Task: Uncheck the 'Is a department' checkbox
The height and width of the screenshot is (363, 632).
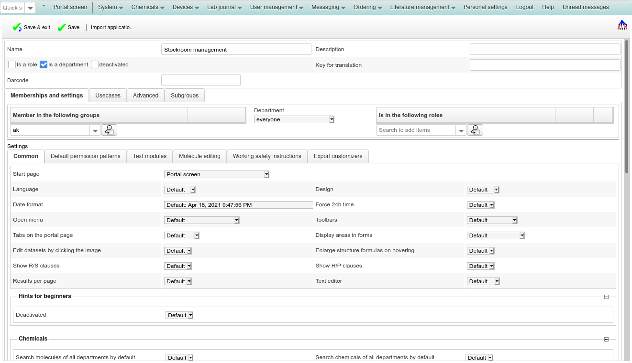Action: tap(44, 64)
